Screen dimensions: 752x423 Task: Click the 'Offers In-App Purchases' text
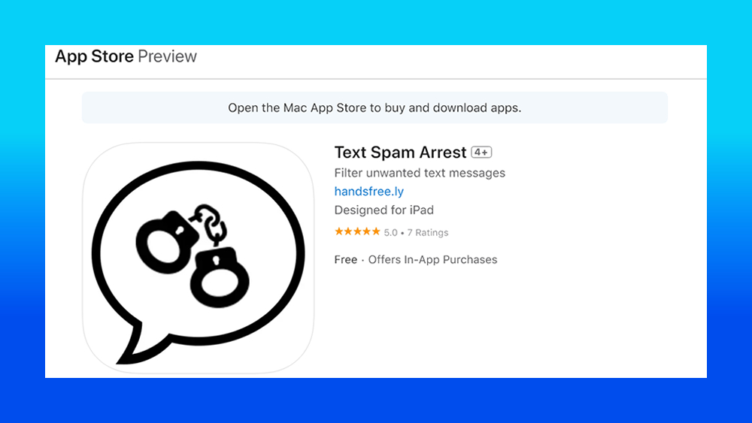(432, 260)
